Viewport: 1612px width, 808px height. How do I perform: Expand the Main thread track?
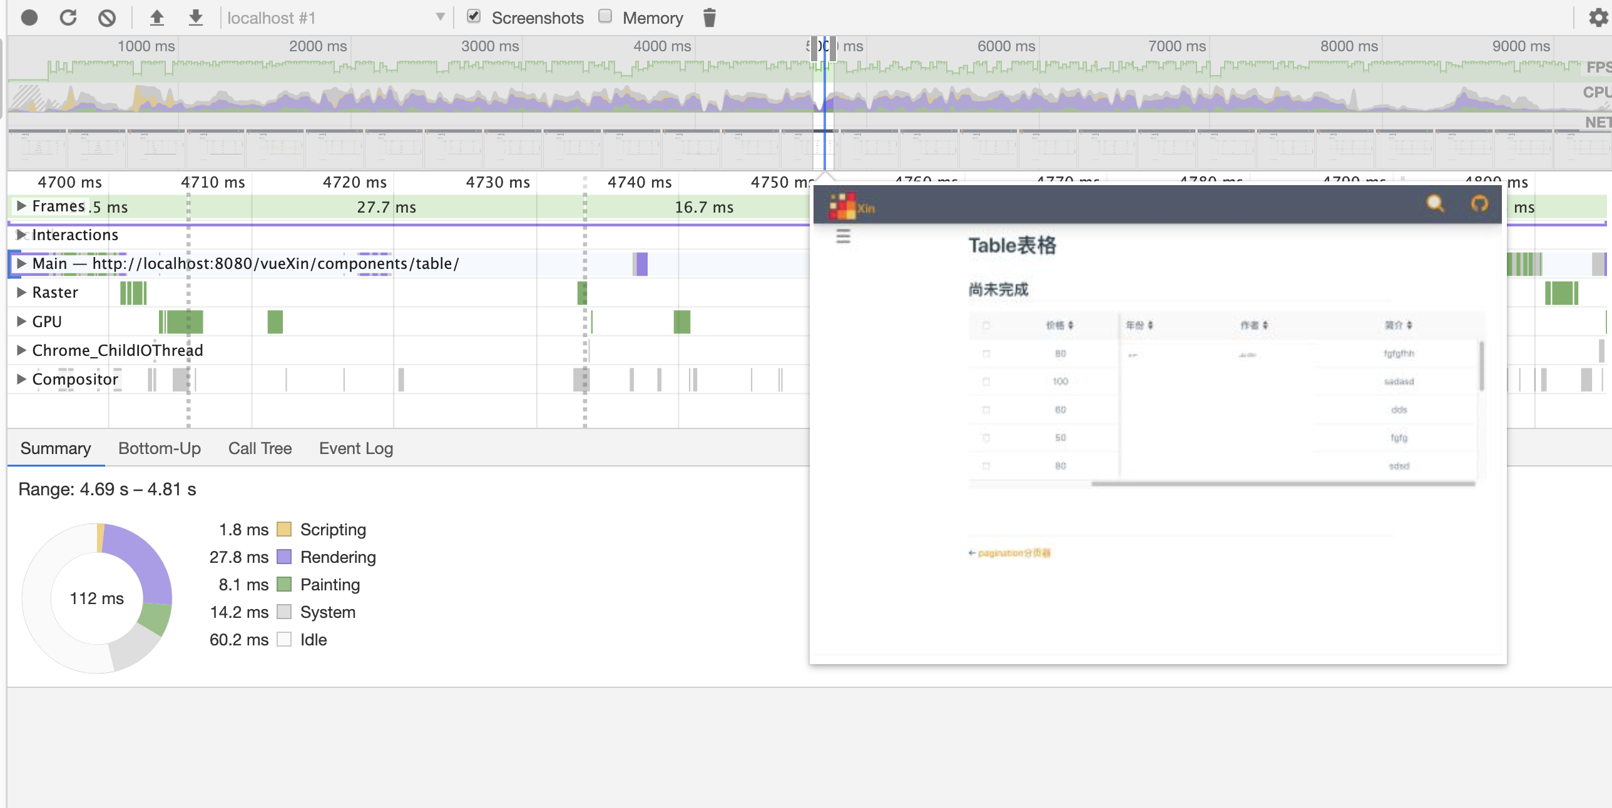coord(21,263)
